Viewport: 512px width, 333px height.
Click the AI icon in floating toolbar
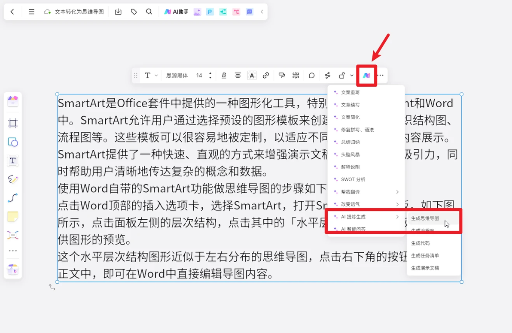pos(366,76)
